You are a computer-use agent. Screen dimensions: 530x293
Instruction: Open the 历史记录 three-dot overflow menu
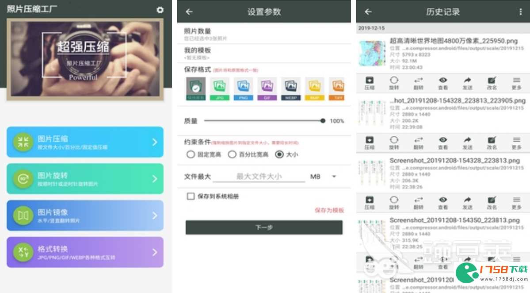pyautogui.click(x=520, y=12)
